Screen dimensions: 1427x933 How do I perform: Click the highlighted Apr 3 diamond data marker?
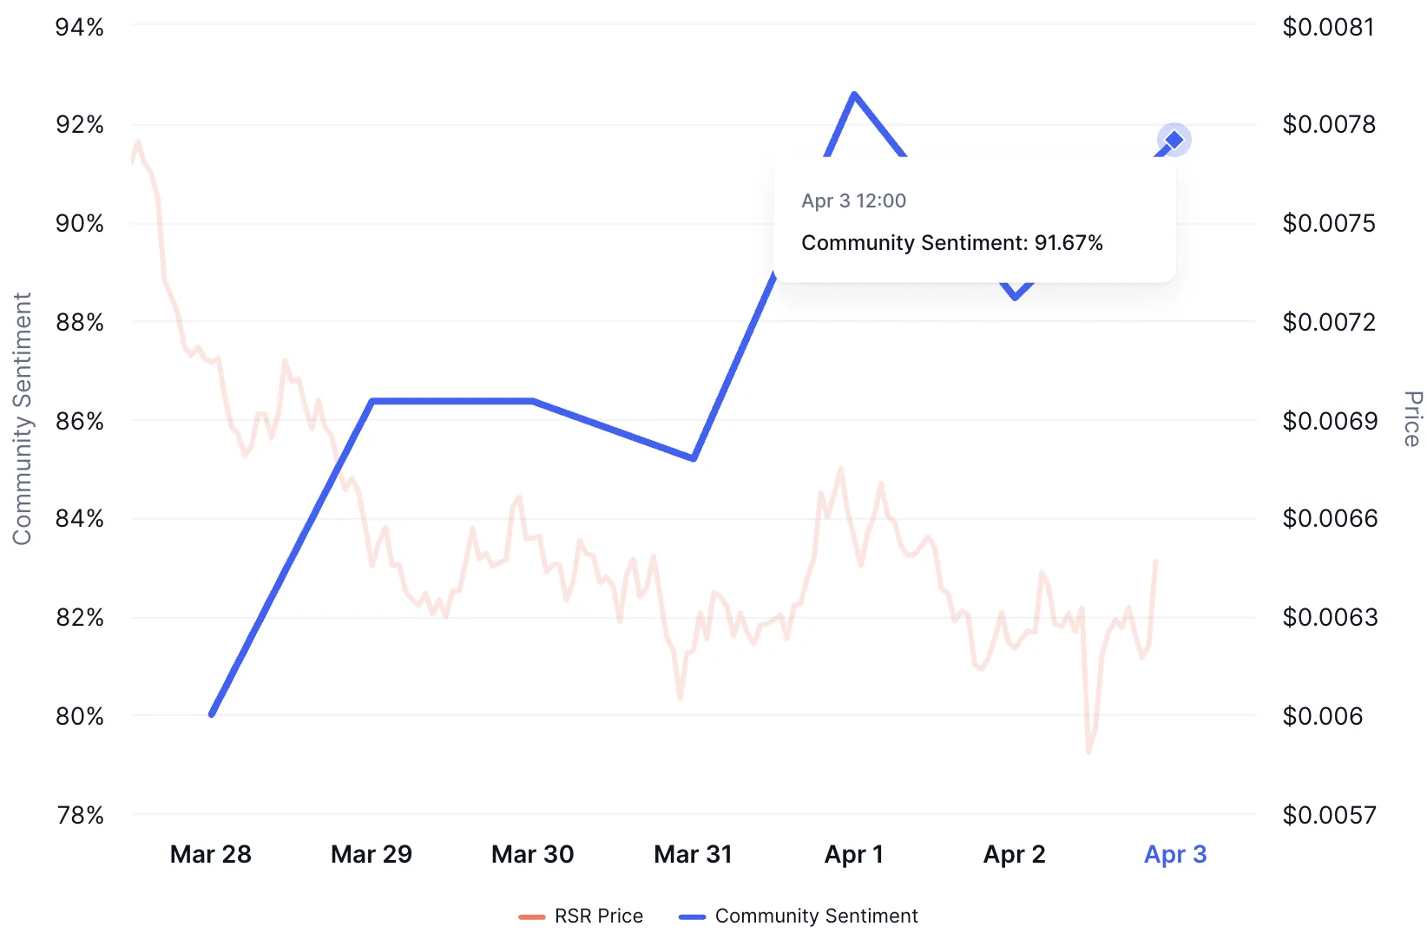[x=1174, y=140]
